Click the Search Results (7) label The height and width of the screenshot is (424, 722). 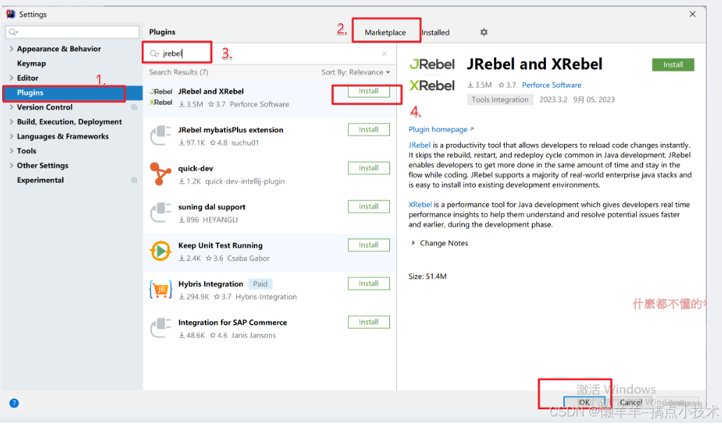click(x=179, y=72)
